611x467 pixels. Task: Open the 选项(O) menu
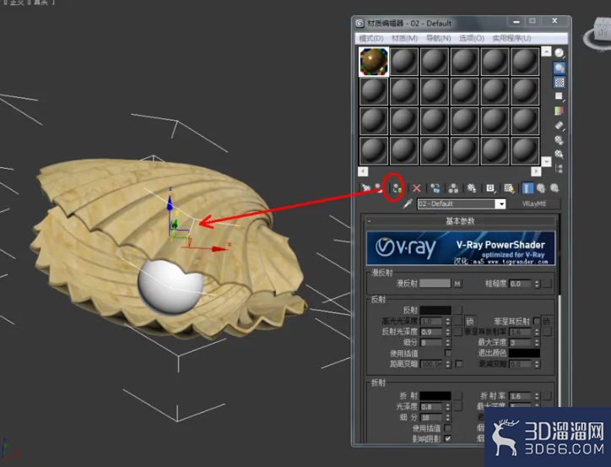[472, 38]
